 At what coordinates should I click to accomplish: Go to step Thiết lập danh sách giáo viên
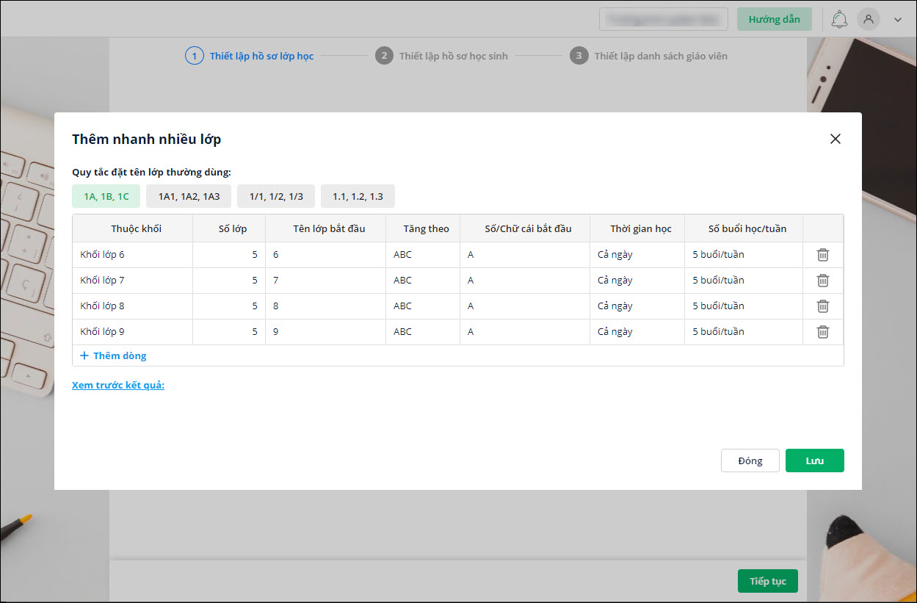click(x=649, y=56)
